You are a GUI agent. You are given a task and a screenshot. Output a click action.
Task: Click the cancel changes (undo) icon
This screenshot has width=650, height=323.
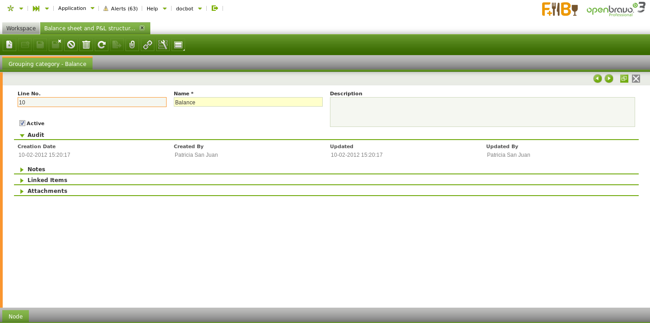click(x=71, y=45)
